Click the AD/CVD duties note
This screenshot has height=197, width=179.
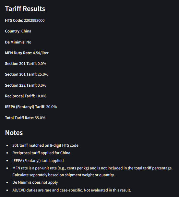point(72,190)
